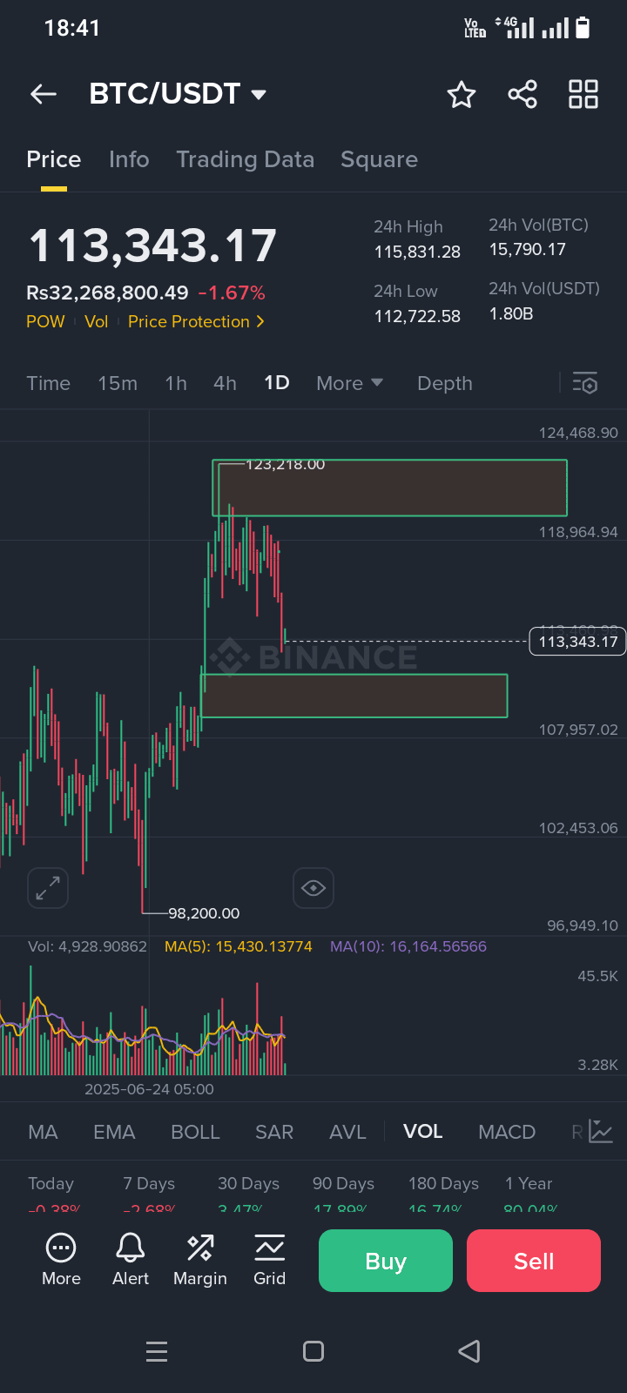
Task: Expand the chart to fullscreen
Action: coord(47,888)
